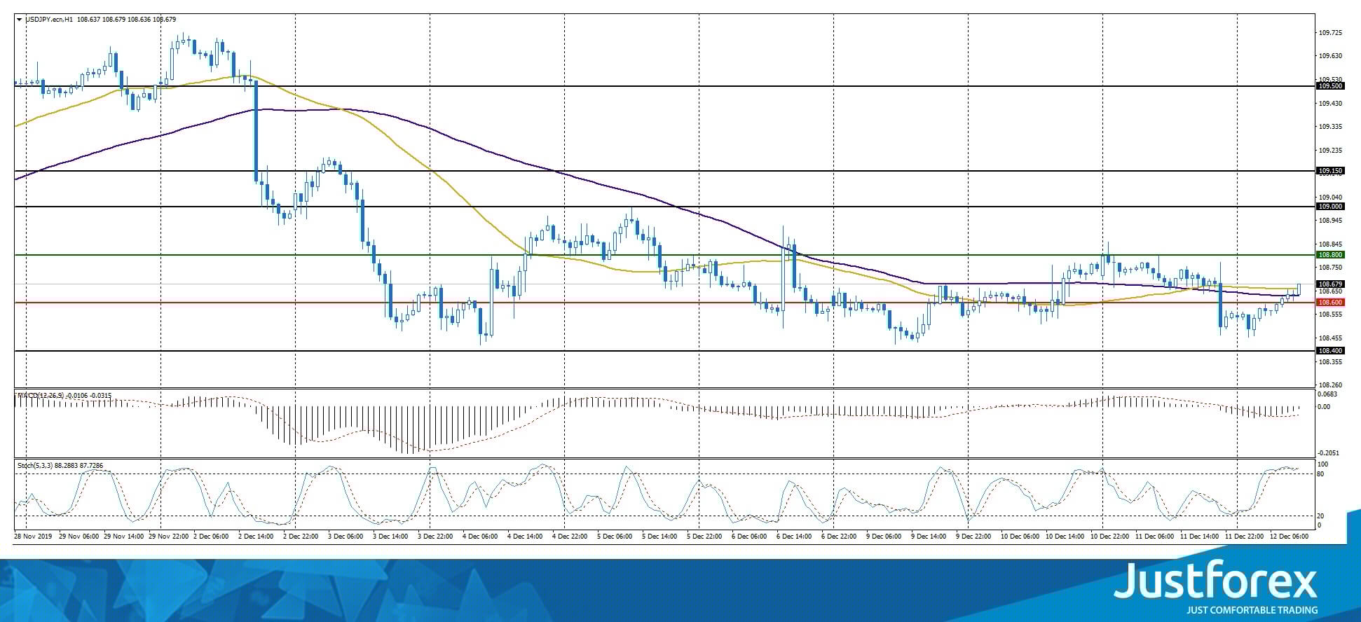
Task: Click the green 108.800 level price tag
Action: (x=1330, y=255)
